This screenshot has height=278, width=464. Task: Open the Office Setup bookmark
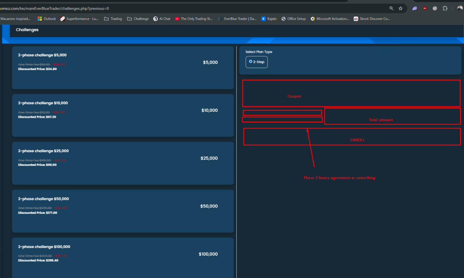coord(294,19)
